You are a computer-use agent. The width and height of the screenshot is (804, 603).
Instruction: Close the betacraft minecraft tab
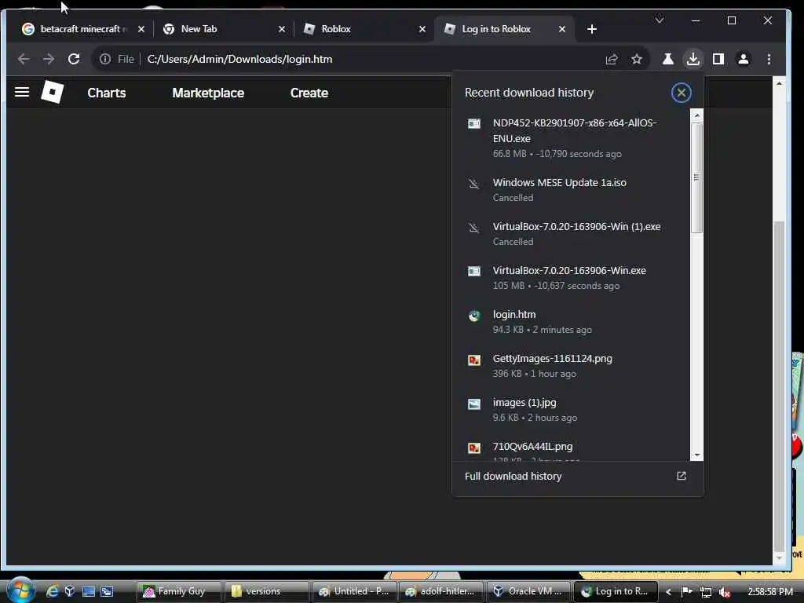(x=141, y=29)
